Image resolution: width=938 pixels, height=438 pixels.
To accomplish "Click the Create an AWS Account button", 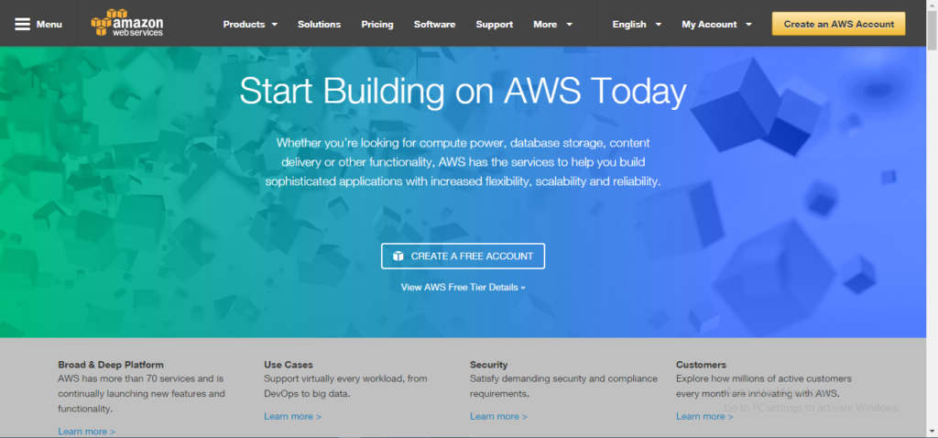I will [x=838, y=24].
